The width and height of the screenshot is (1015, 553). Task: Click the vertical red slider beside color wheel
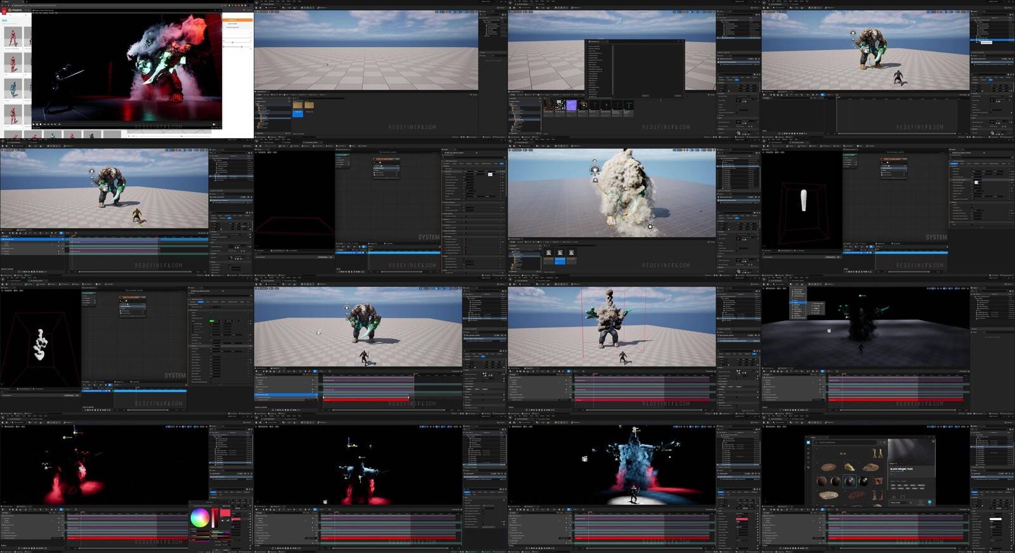point(214,518)
